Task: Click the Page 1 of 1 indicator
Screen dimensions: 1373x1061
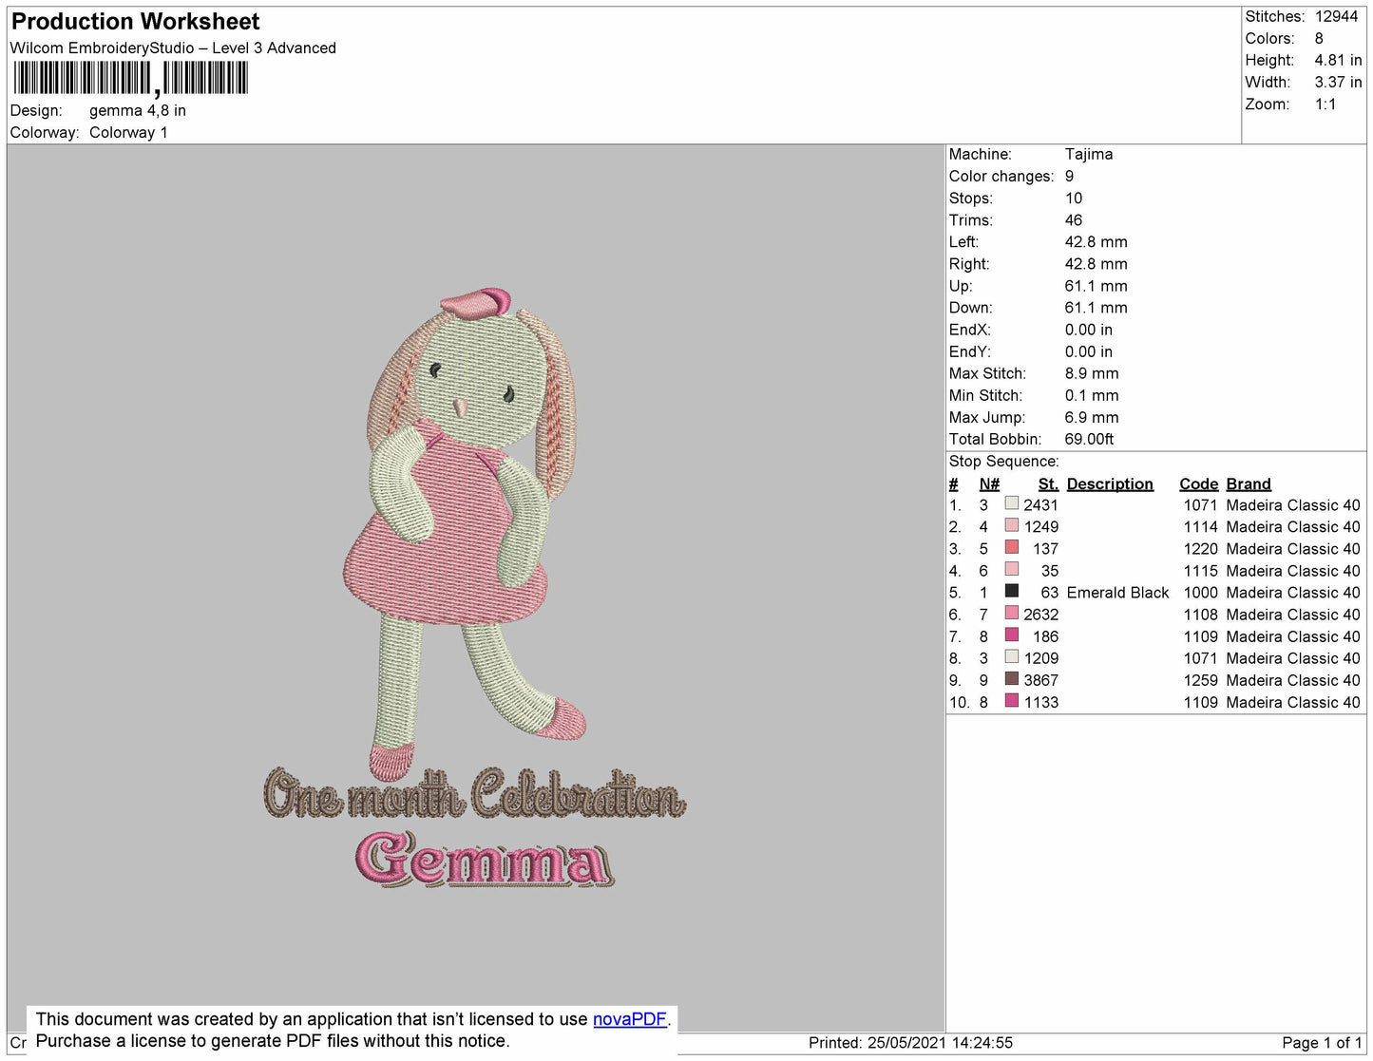Action: point(1322,1043)
